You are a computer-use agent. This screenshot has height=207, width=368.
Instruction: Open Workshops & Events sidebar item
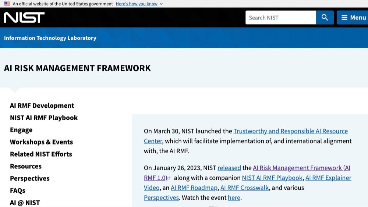coord(41,142)
